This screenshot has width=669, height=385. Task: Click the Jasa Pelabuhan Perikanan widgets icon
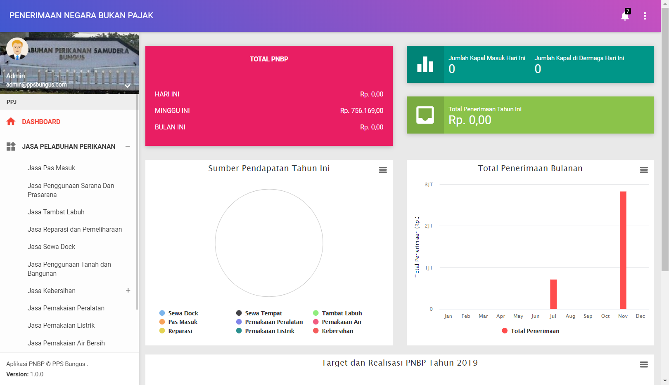point(11,146)
